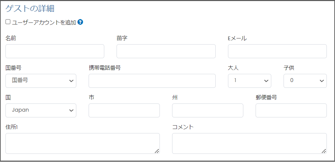The image size is (335, 162).
Task: Open the 子供 count dropdown
Action: point(305,81)
